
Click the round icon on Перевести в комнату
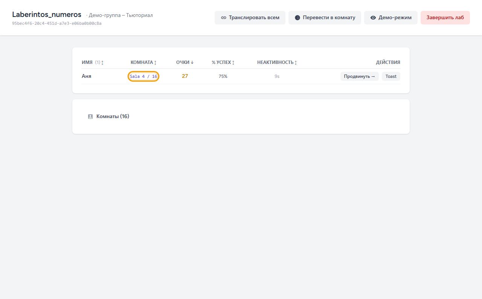(297, 18)
